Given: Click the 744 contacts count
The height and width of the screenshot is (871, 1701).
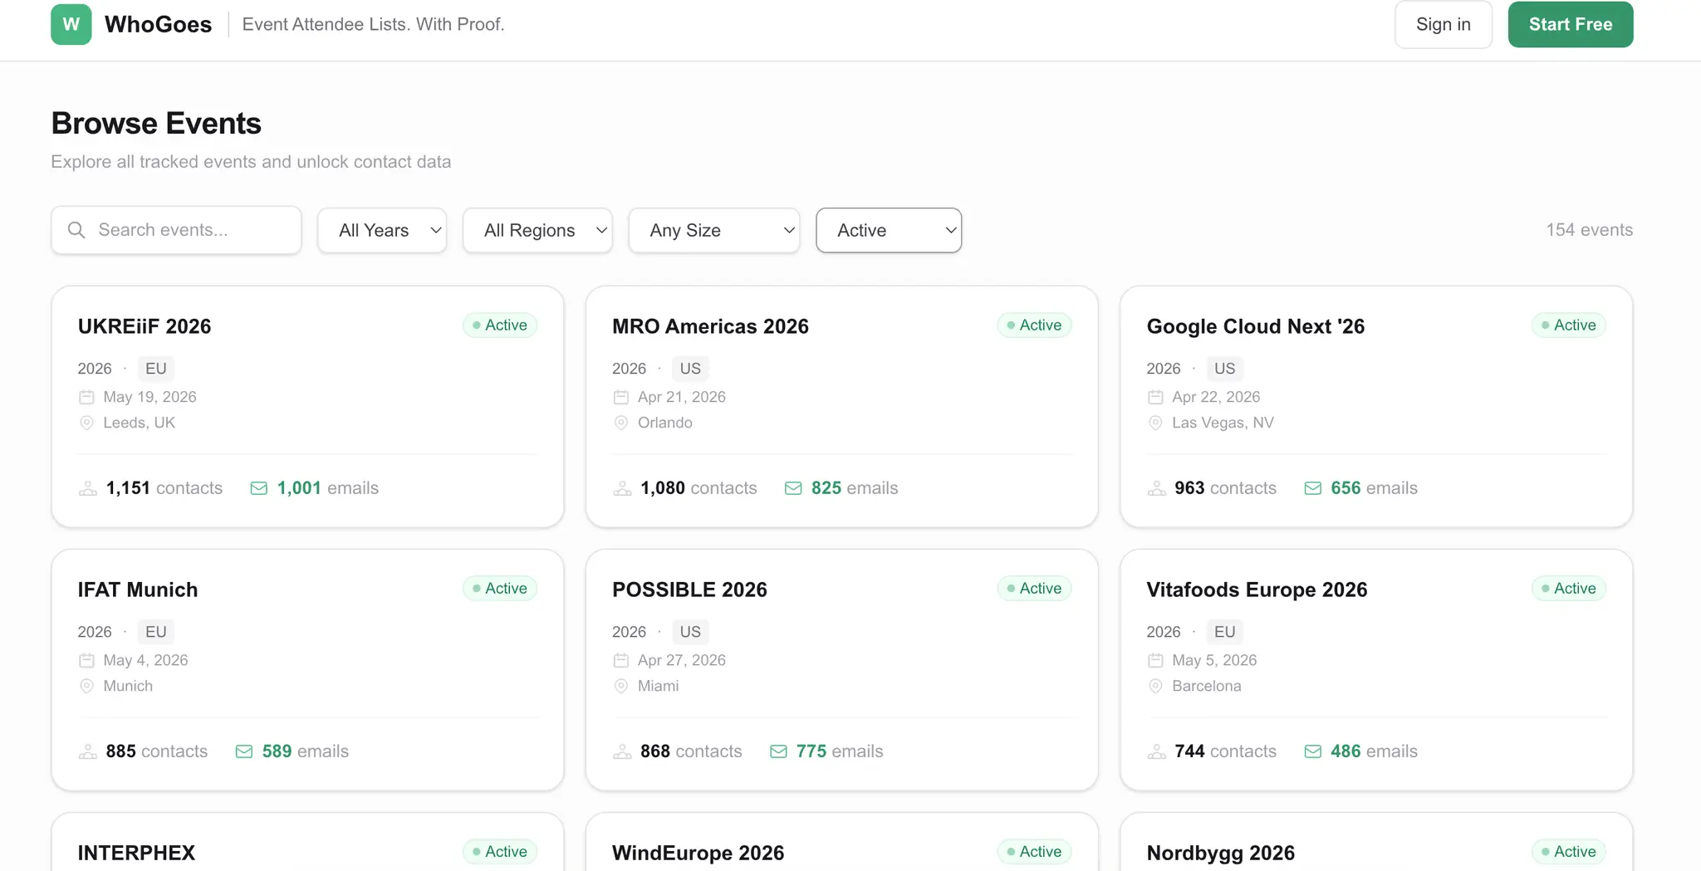Looking at the screenshot, I should click(x=1226, y=751).
